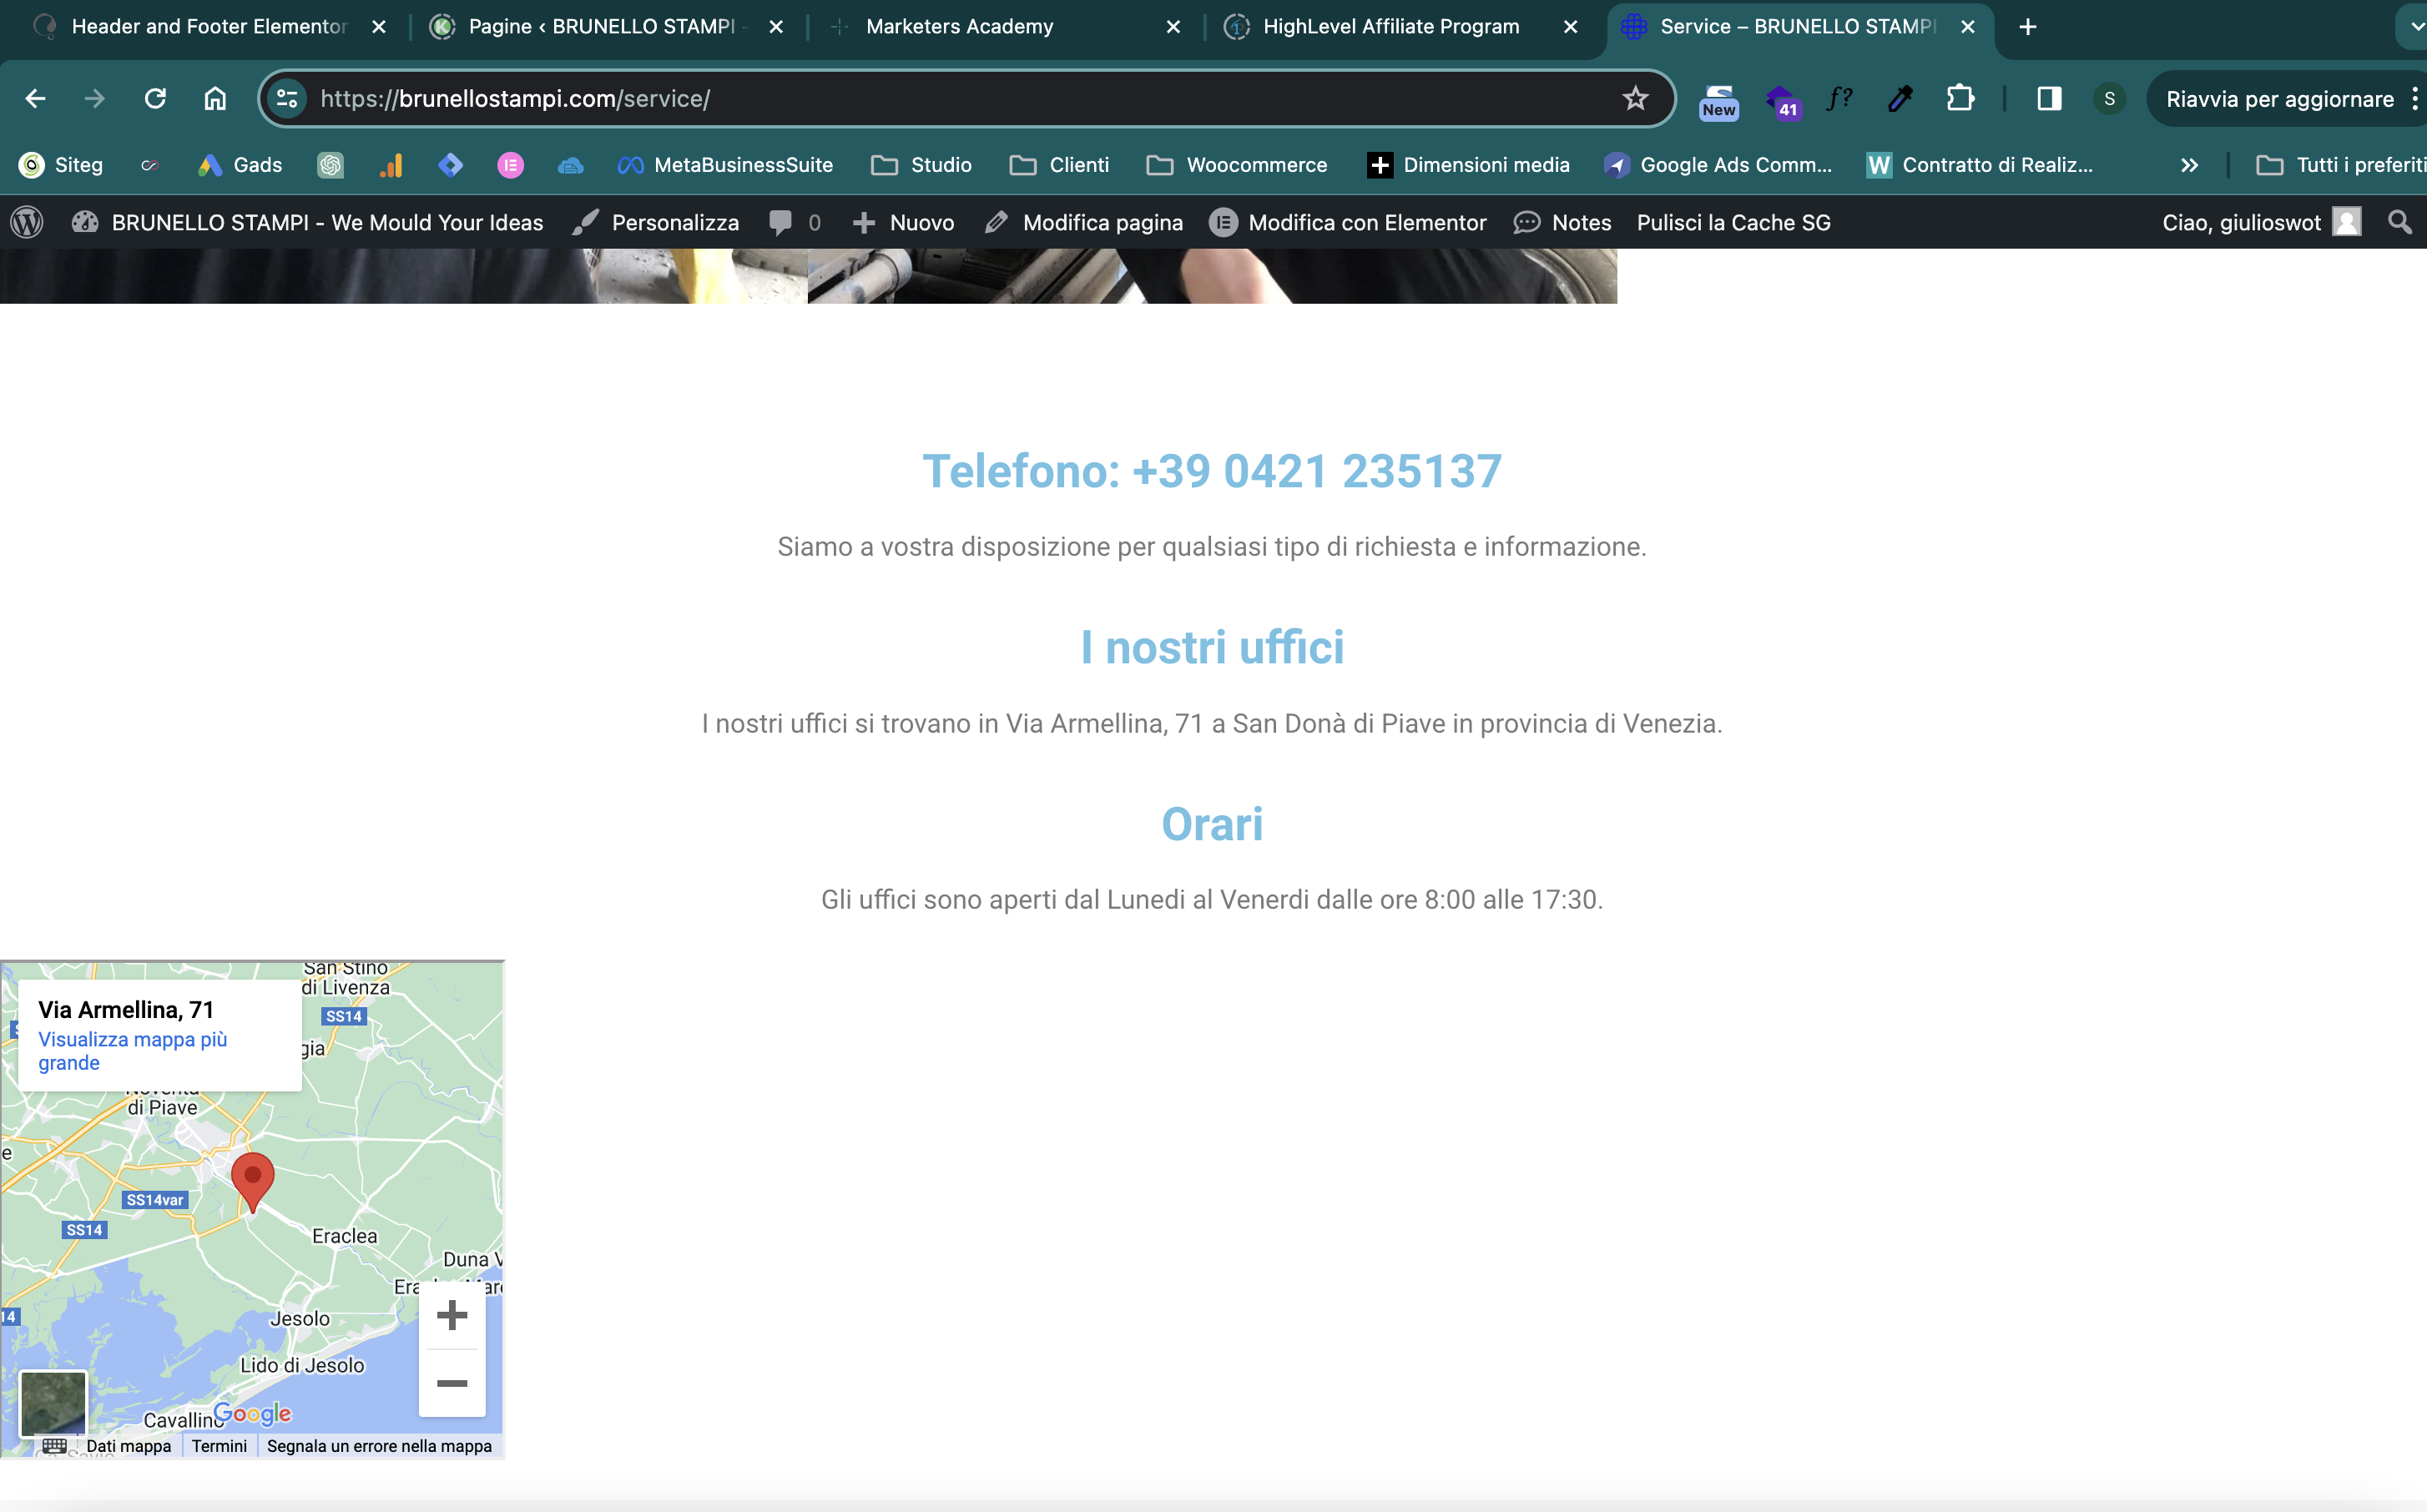Open admin bar search magnifier
The height and width of the screenshot is (1512, 2427).
(2399, 222)
